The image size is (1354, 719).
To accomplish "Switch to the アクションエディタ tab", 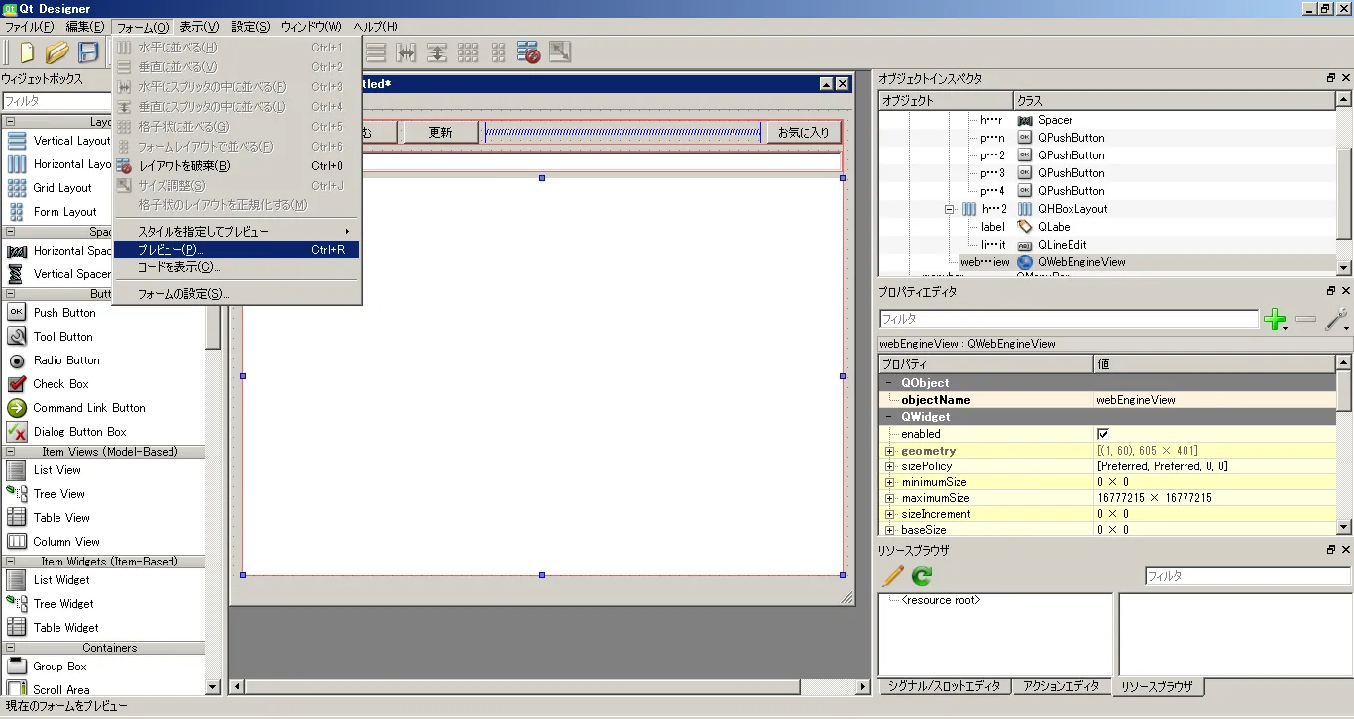I will pos(1061,686).
